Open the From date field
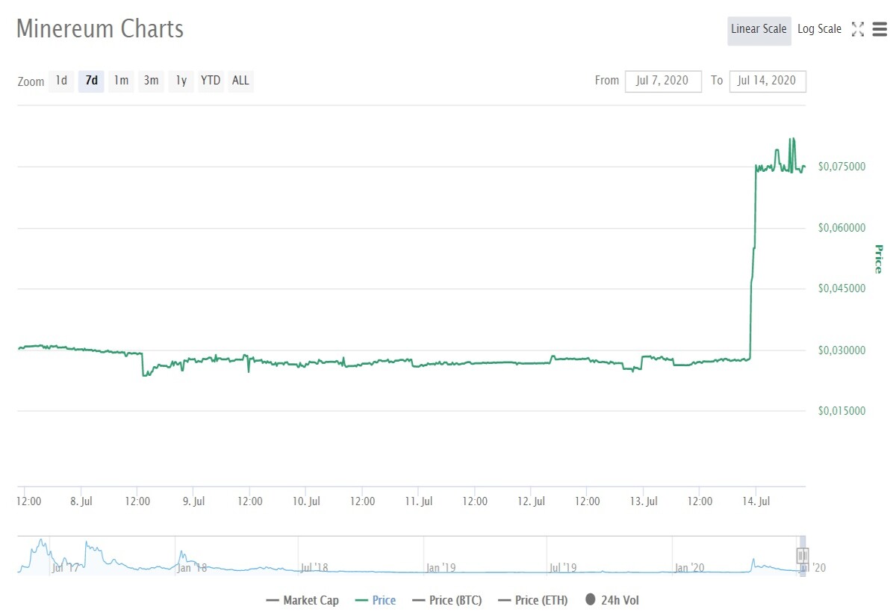Viewport: 896px width, 615px height. click(664, 81)
